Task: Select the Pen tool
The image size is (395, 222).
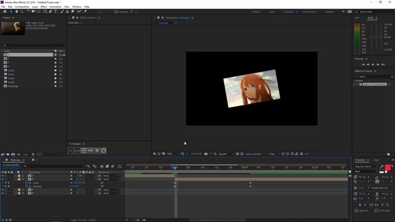Action: 51,12
